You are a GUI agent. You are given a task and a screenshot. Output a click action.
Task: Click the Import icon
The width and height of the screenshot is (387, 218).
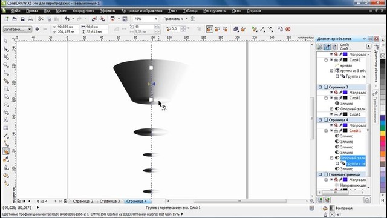tap(94, 19)
